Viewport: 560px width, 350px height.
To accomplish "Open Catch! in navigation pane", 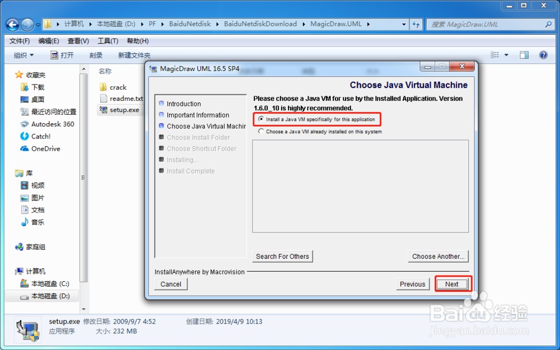I will (35, 137).
